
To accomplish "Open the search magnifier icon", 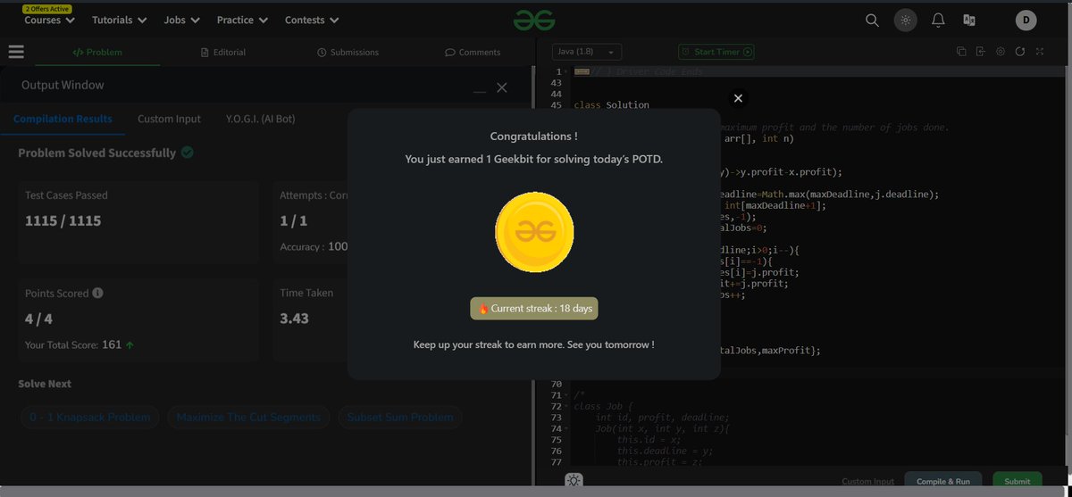I will [x=873, y=20].
